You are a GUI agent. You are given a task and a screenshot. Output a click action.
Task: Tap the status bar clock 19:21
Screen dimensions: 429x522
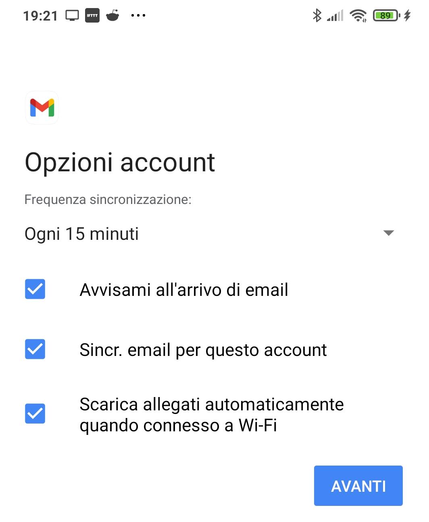tap(41, 16)
